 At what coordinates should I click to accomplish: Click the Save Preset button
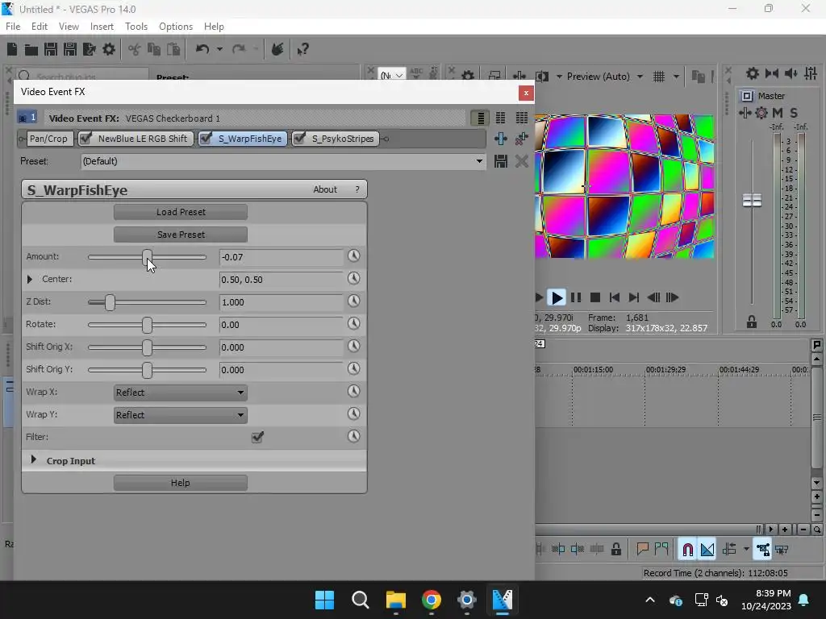pyautogui.click(x=181, y=235)
